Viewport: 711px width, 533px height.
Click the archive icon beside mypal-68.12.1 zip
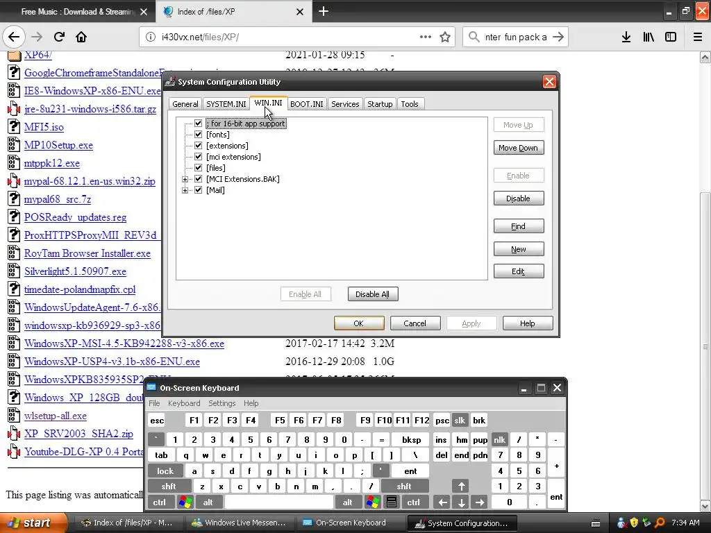[x=14, y=181]
